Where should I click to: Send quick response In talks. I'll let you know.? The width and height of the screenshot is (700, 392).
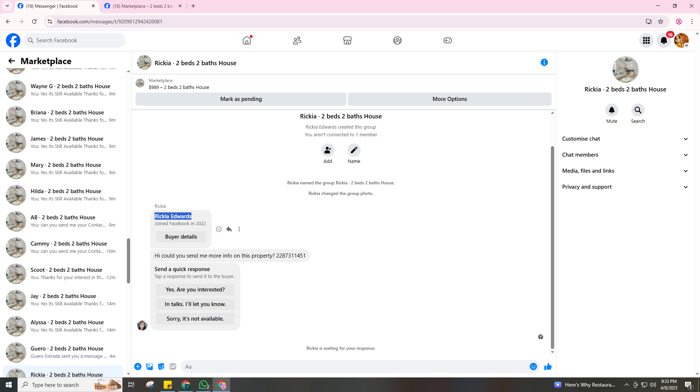tap(195, 304)
